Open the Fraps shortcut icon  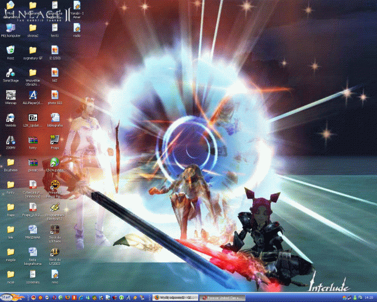55,141
